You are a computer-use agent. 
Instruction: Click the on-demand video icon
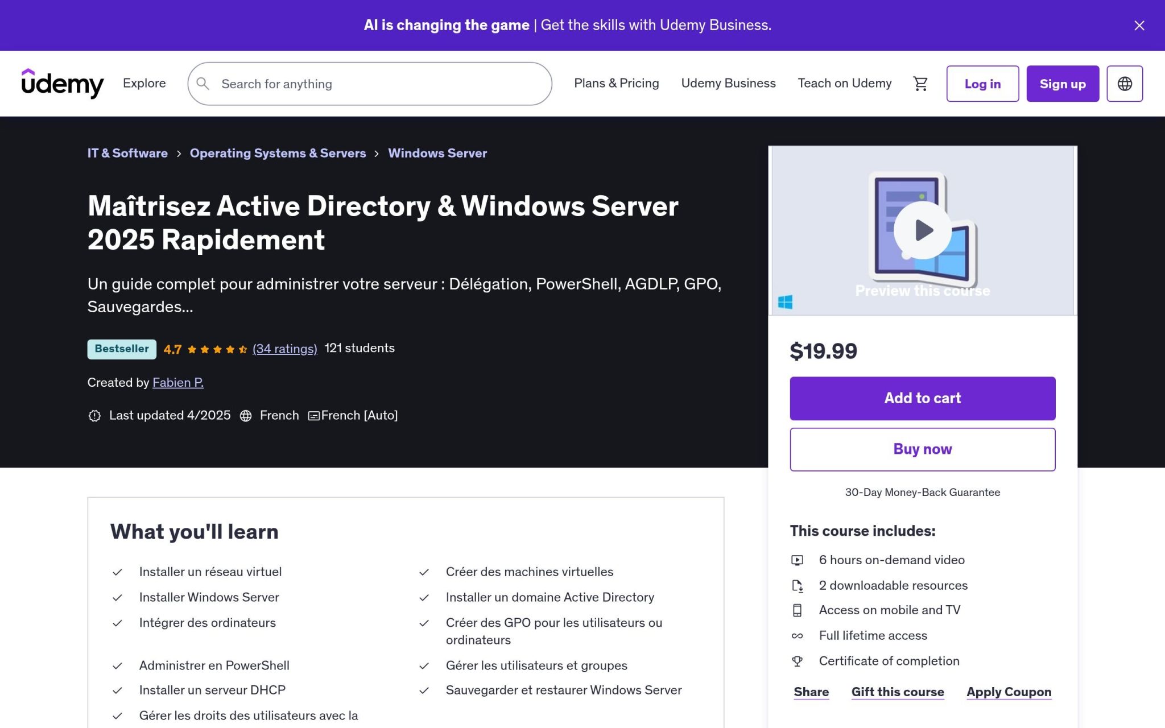[797, 560]
